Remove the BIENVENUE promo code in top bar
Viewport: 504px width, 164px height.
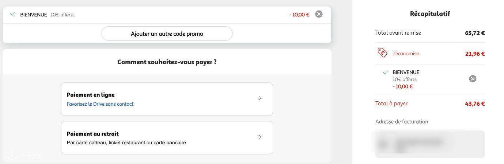pyautogui.click(x=319, y=14)
